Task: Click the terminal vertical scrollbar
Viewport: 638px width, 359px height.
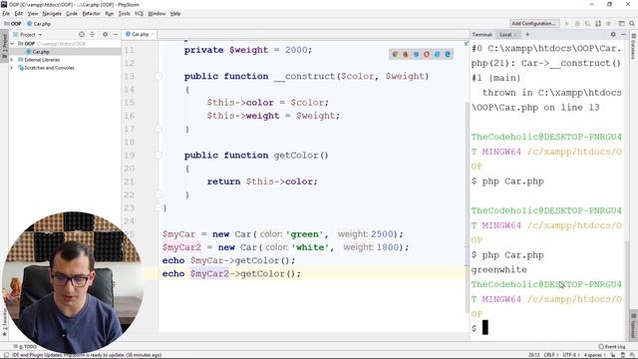Action: (627, 285)
